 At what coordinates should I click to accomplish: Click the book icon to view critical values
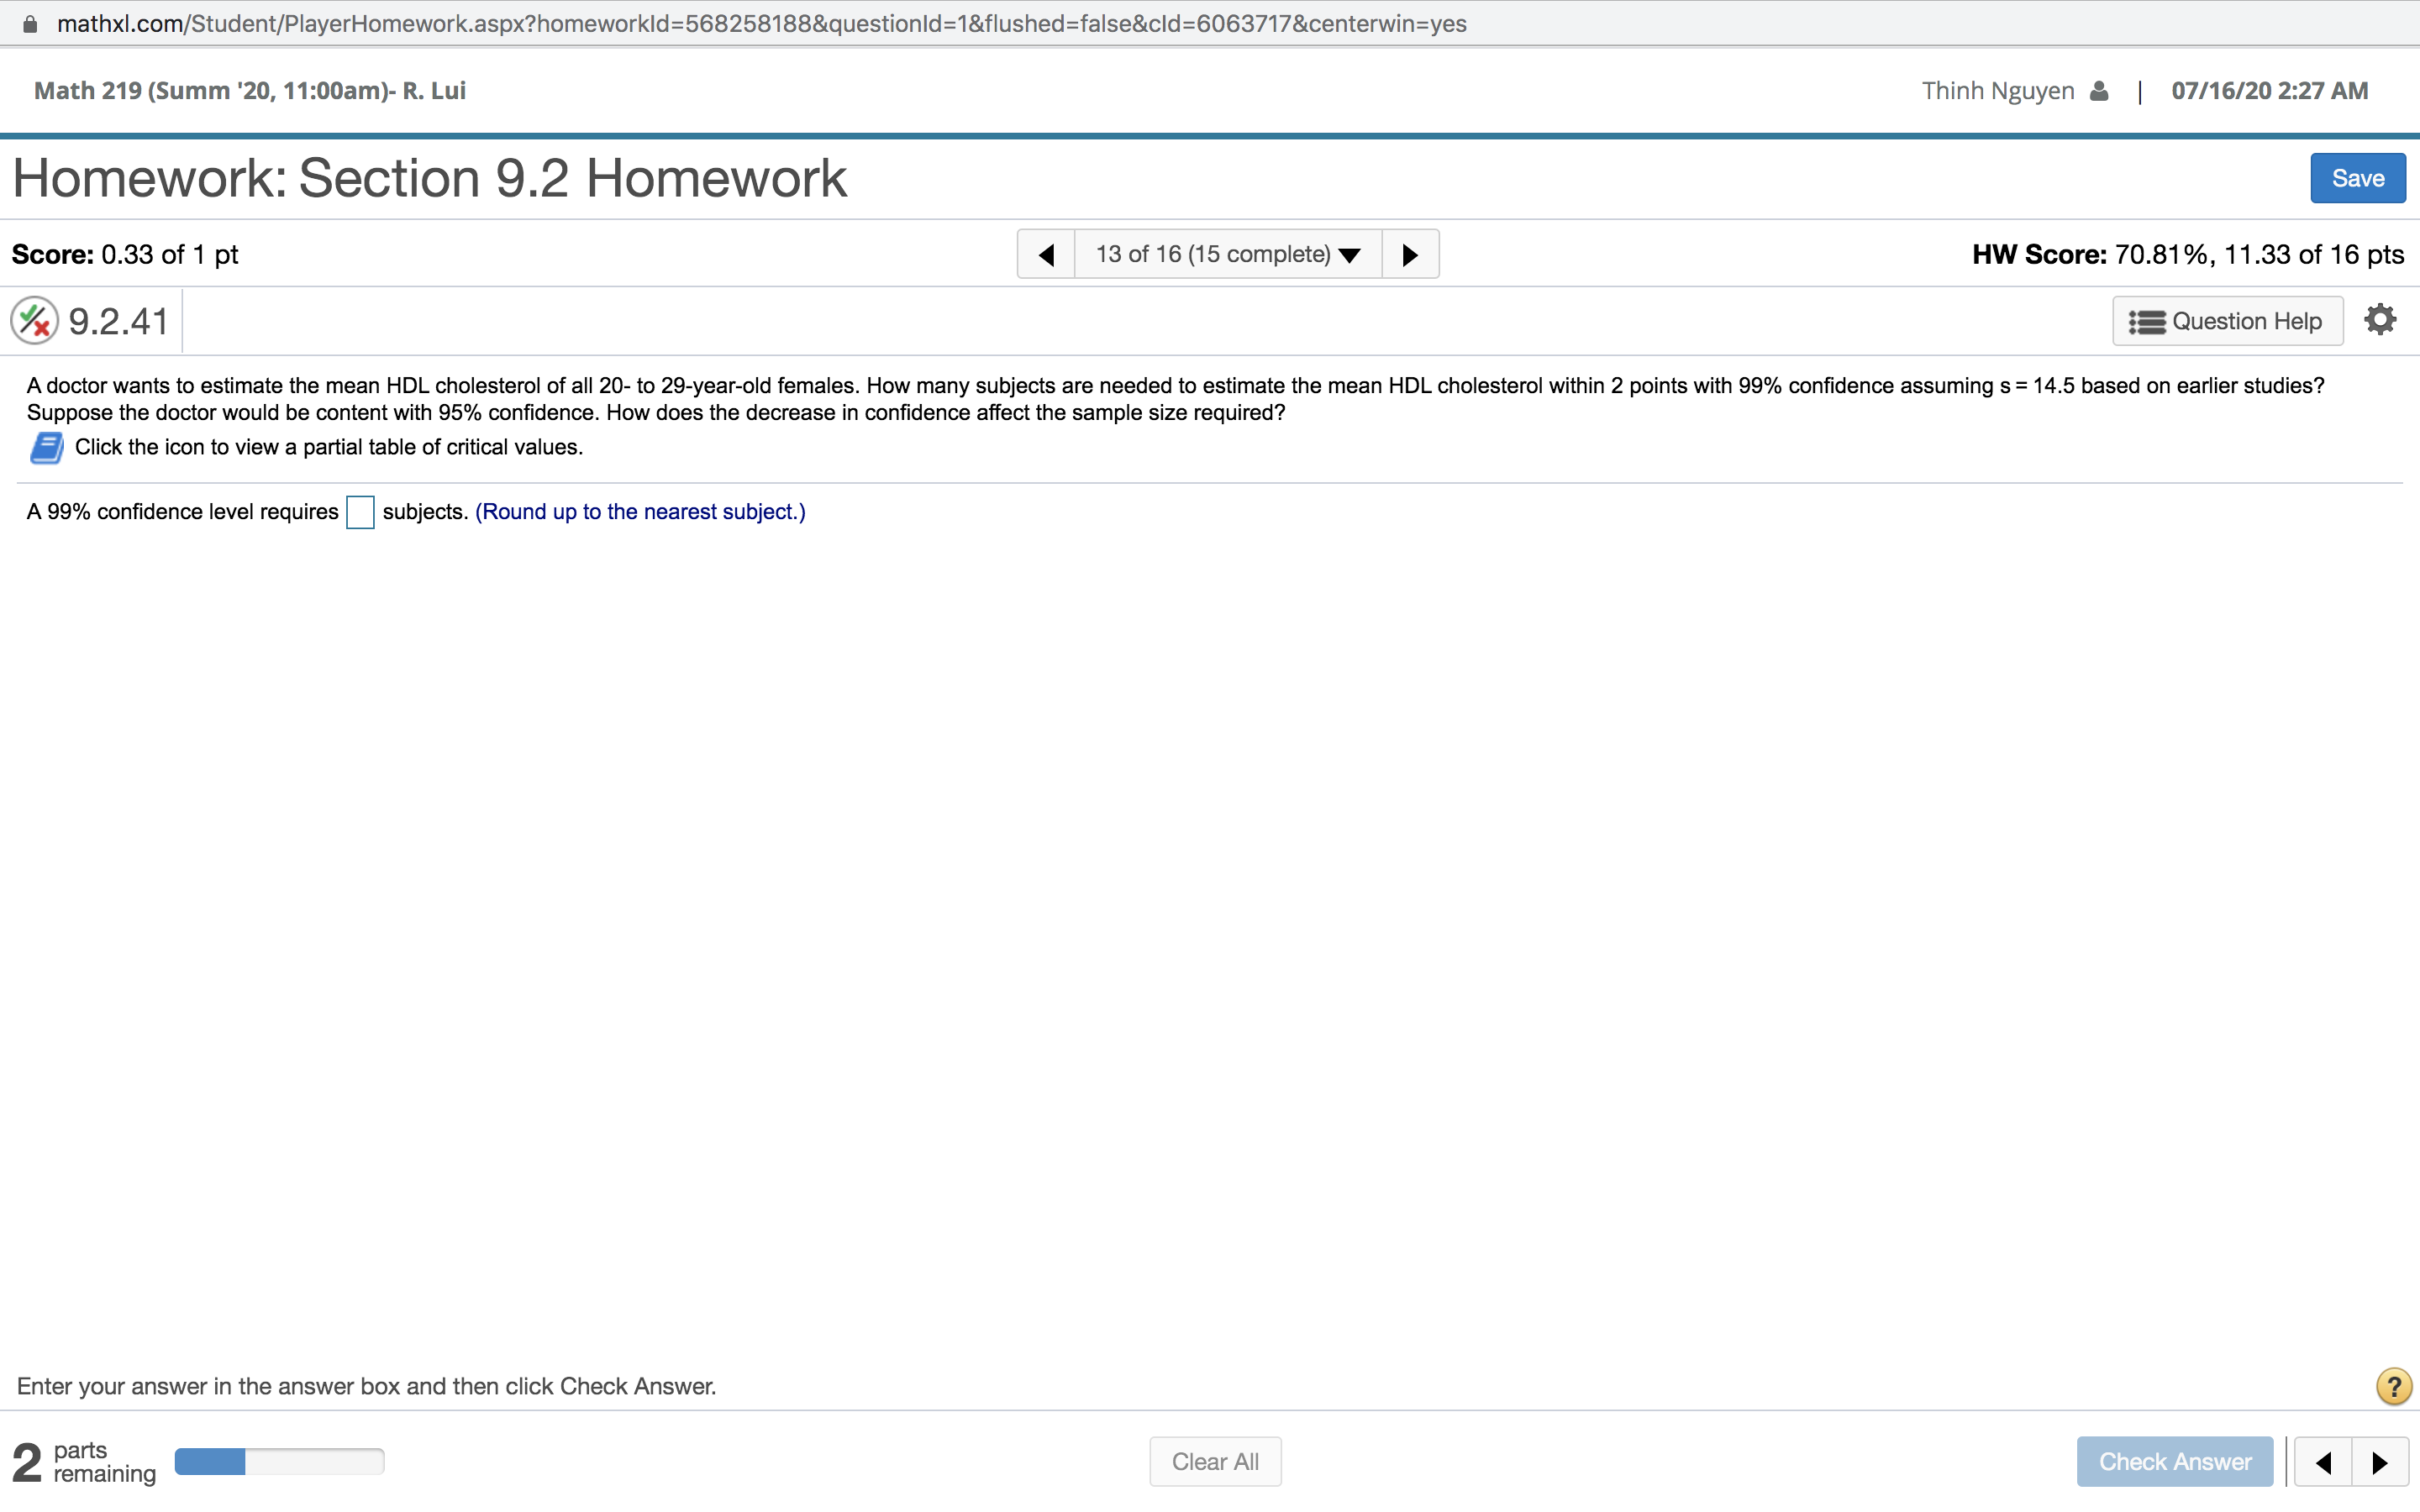pos(46,447)
